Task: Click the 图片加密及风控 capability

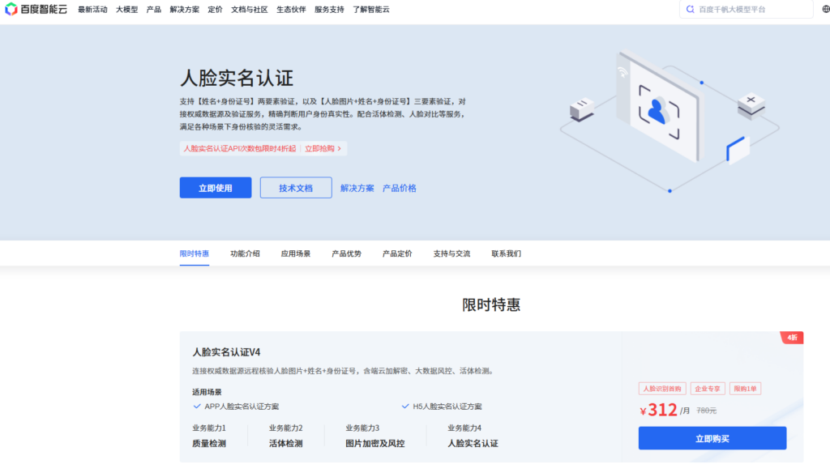Action: point(375,444)
